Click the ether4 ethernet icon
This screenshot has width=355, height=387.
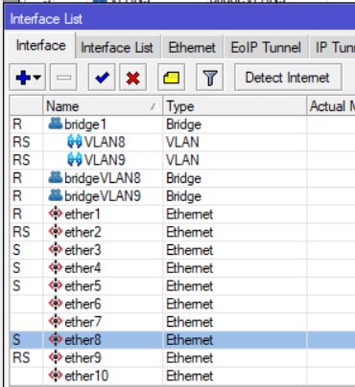[x=56, y=267]
